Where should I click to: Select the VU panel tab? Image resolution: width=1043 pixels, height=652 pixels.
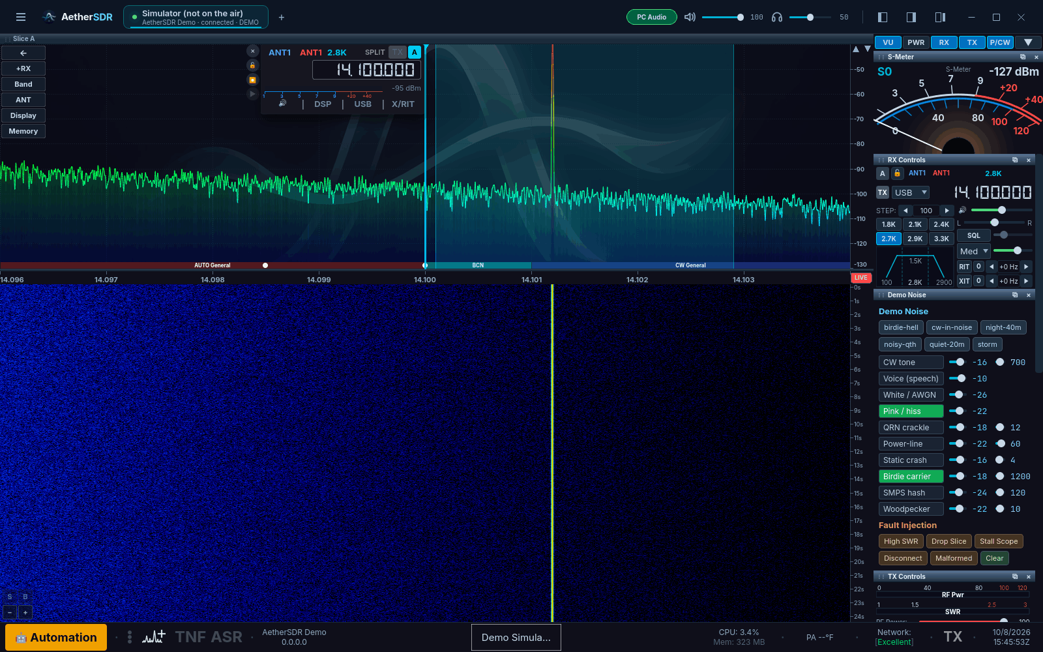pyautogui.click(x=888, y=42)
